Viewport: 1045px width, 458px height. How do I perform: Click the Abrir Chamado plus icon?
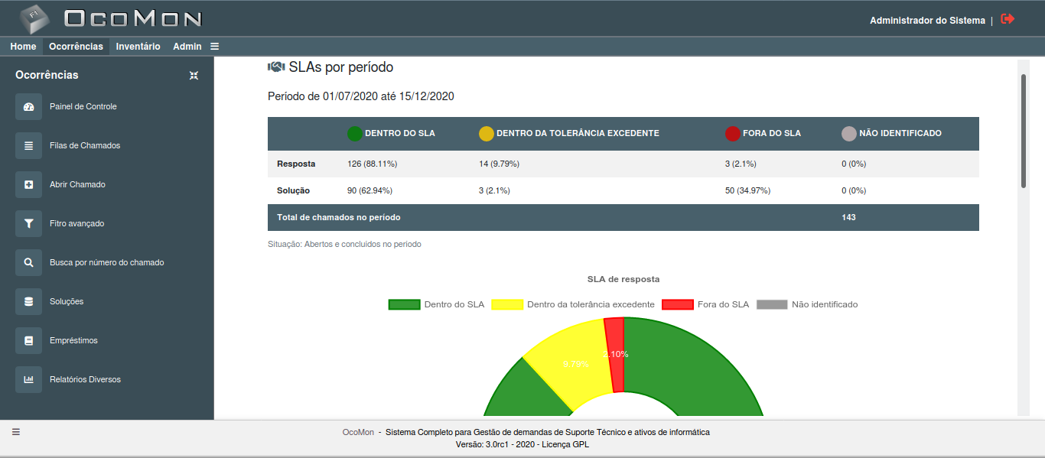click(28, 184)
